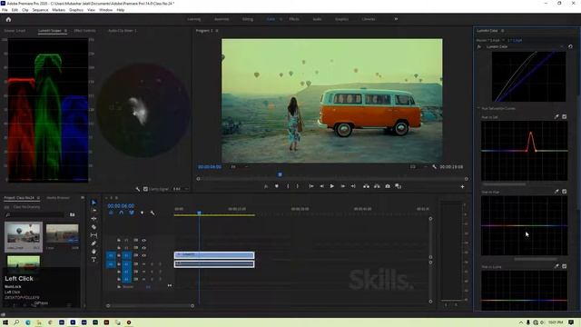Toggle V1 track output eye
This screenshot has height=327, width=581.
[143, 255]
